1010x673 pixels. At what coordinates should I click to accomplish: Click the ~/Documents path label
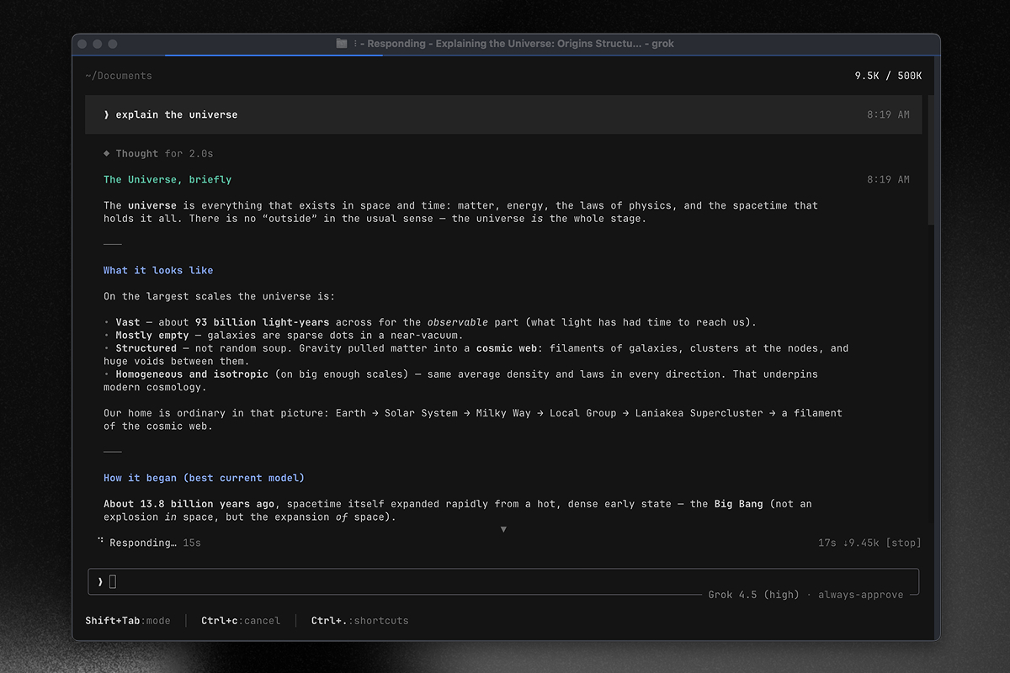coord(119,76)
